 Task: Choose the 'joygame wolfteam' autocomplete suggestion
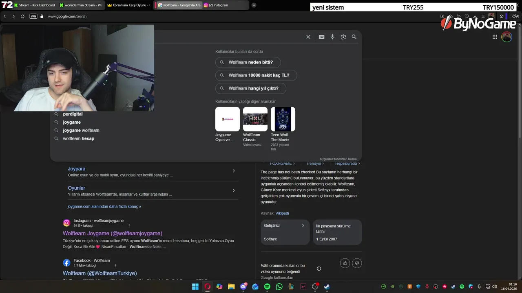(81, 131)
